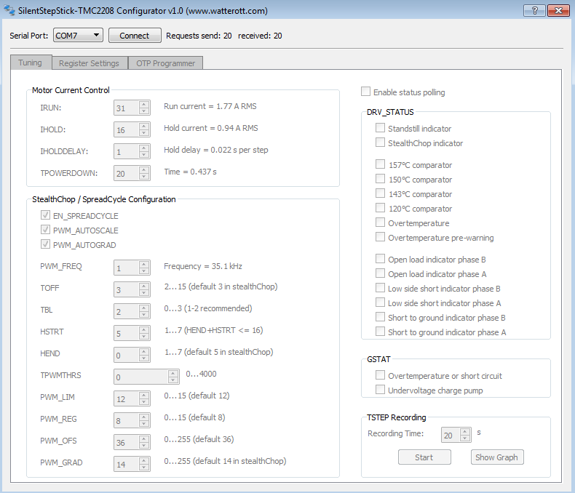
Task: Click the Show Graph button
Action: click(497, 457)
